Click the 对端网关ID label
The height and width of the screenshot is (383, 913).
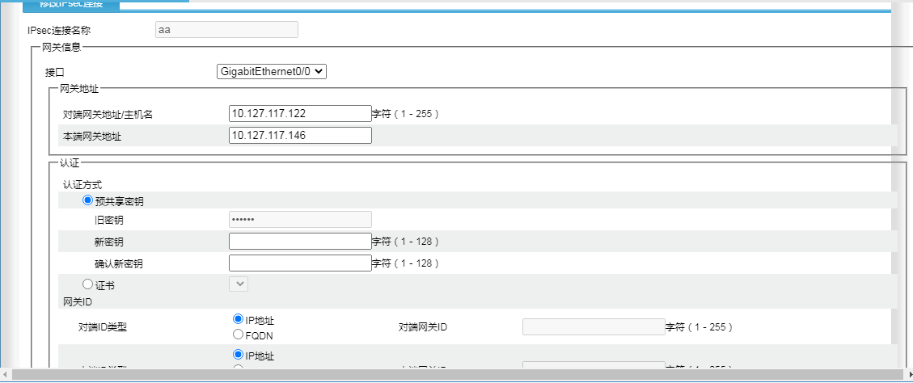point(423,327)
